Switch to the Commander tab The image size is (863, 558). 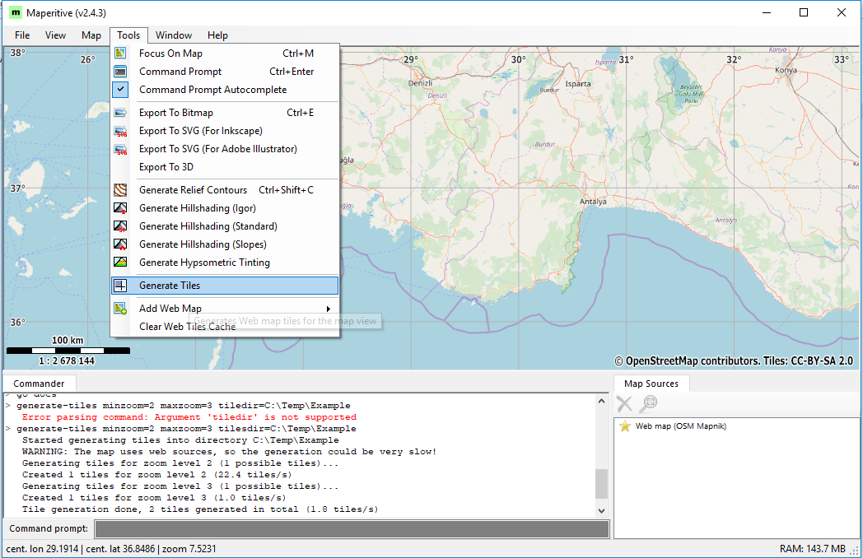pos(39,384)
